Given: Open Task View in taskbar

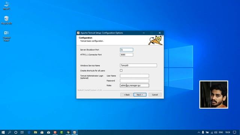Looking at the screenshot, I should (22, 132).
